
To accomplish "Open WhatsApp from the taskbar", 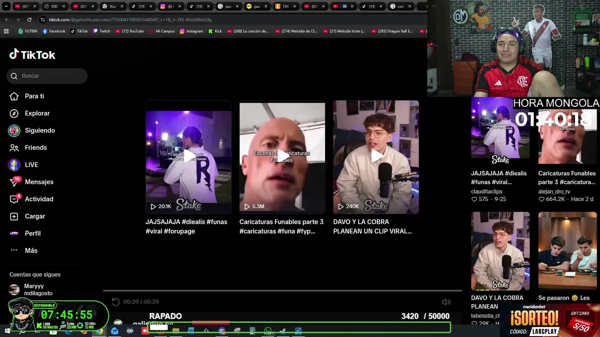I will click(268, 331).
